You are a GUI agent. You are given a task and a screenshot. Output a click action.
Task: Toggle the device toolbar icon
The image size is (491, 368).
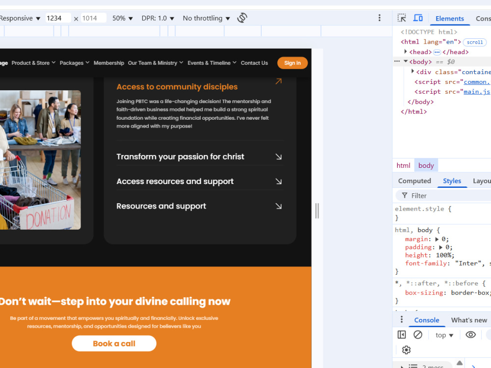(x=418, y=18)
